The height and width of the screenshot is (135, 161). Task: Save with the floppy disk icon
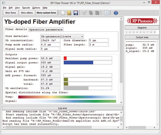[76, 13]
